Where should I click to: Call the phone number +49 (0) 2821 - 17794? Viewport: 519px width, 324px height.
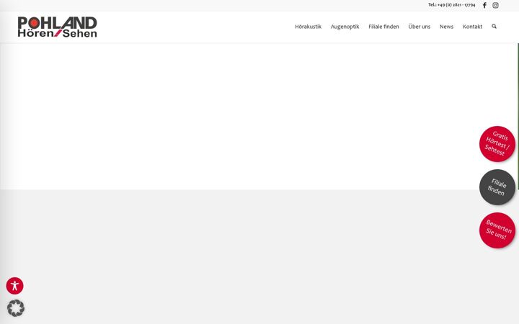click(x=451, y=5)
